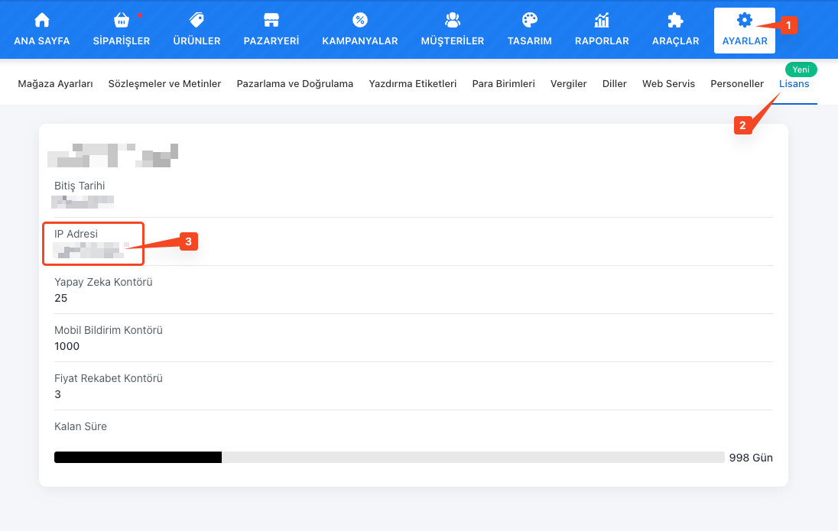The height and width of the screenshot is (531, 838).
Task: Open the Müşteriler people icon
Action: tap(452, 21)
